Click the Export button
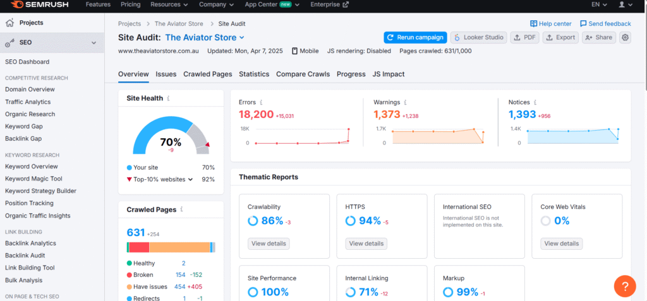This screenshot has width=647, height=301. click(560, 37)
